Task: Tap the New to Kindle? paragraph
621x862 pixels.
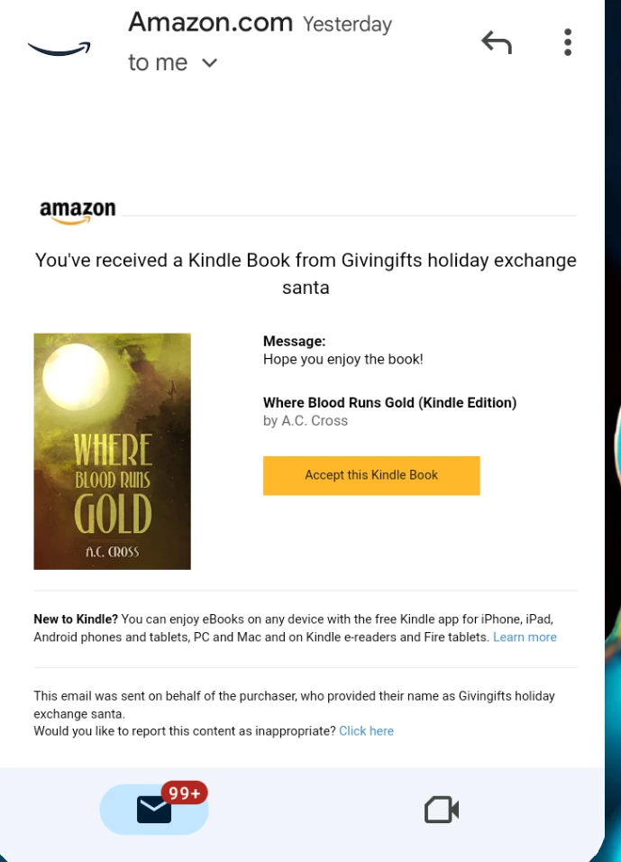Action: (295, 628)
